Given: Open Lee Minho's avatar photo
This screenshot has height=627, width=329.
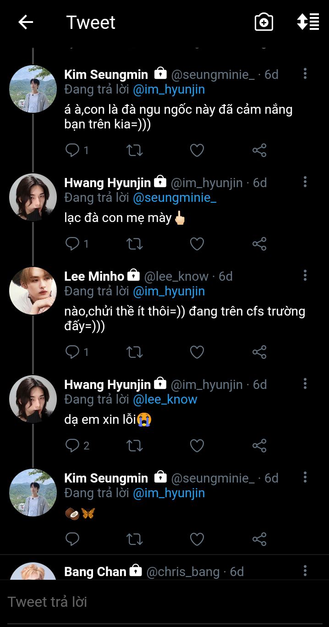Looking at the screenshot, I should 33,291.
